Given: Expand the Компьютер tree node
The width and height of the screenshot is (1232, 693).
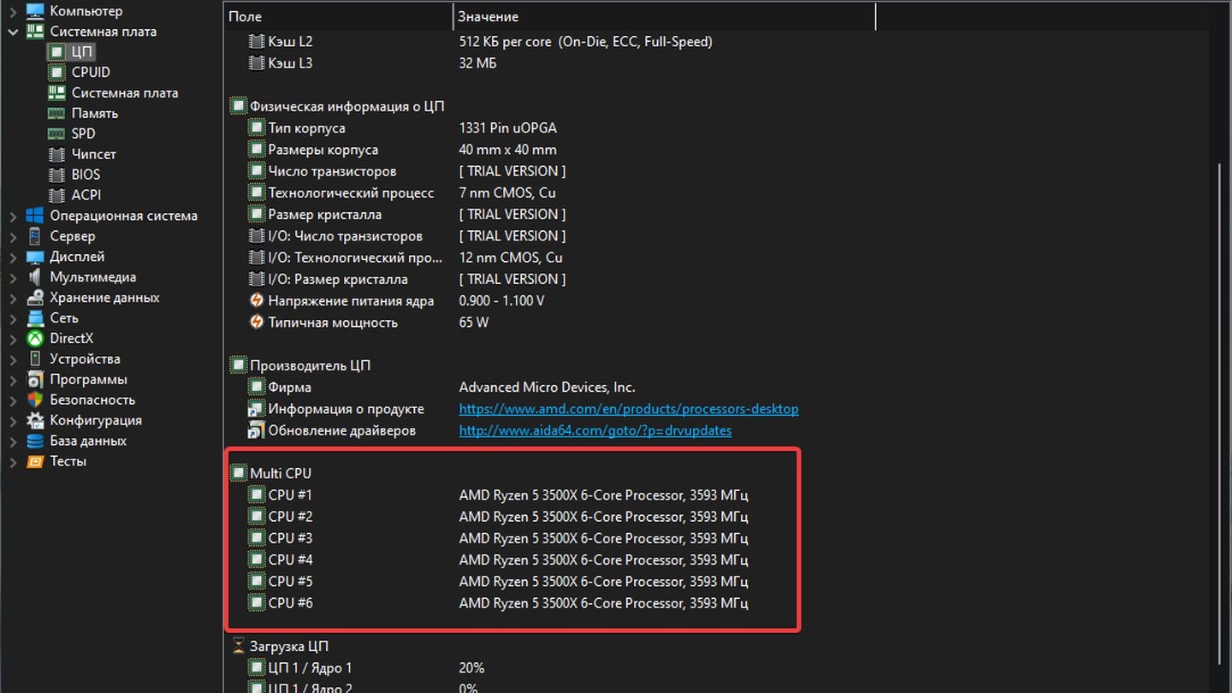Looking at the screenshot, I should click(x=13, y=12).
